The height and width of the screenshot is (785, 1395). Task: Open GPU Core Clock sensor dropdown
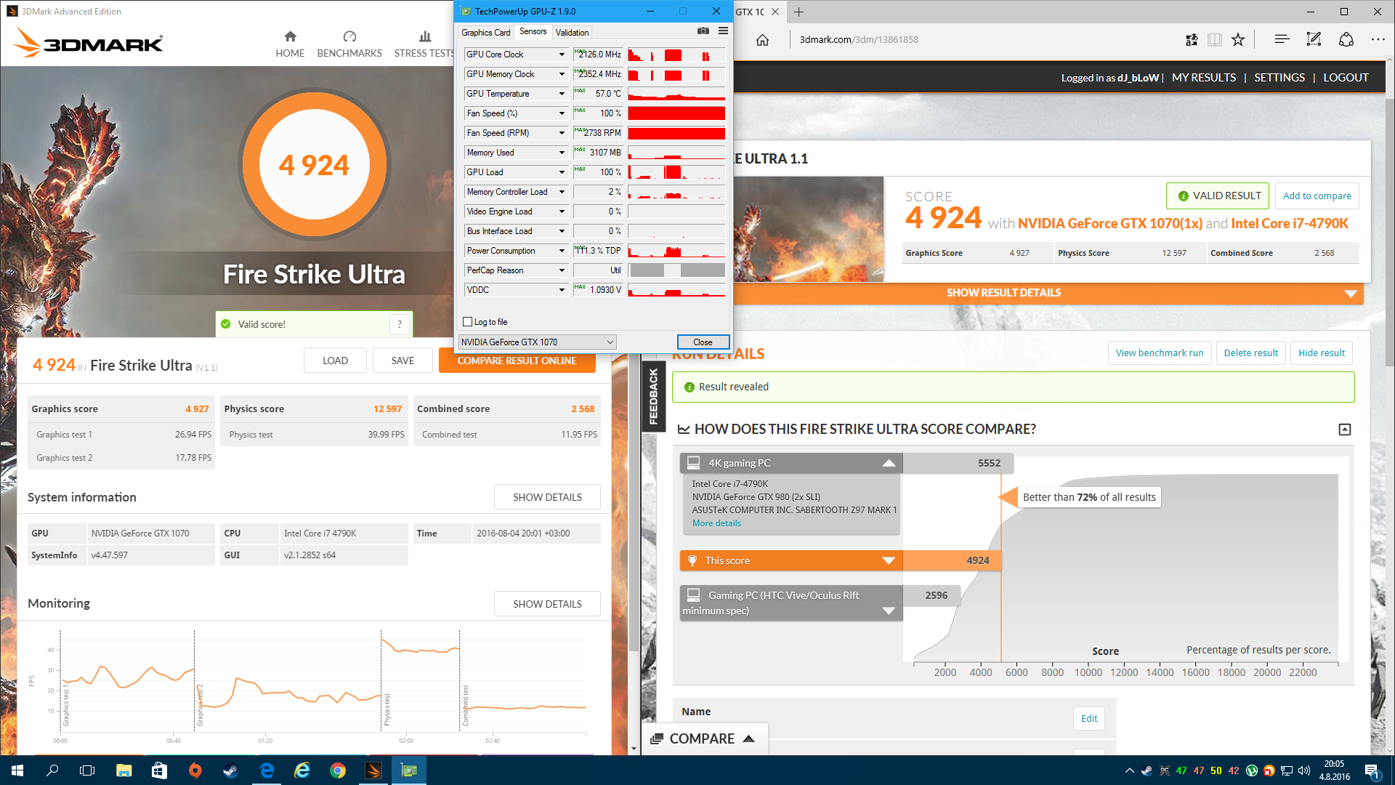click(562, 55)
